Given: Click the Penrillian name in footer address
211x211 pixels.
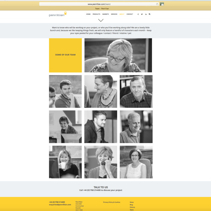Looking at the screenshot, I should pyautogui.click(x=79, y=202).
